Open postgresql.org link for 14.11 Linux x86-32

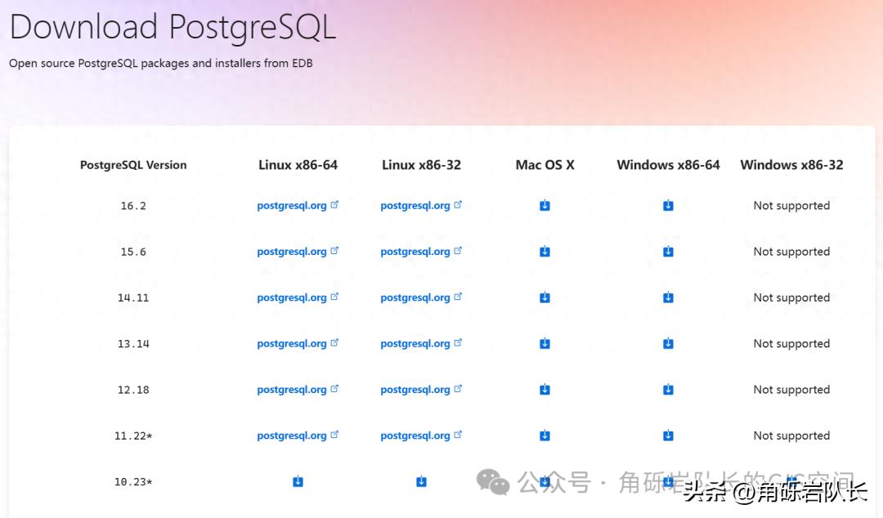coord(421,297)
